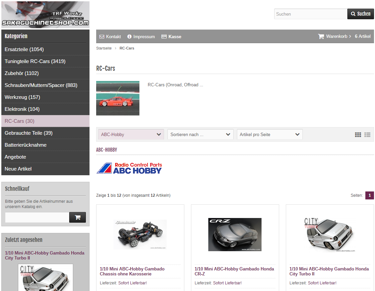The width and height of the screenshot is (375, 291).
Task: Switch to list view icon
Action: click(x=367, y=135)
